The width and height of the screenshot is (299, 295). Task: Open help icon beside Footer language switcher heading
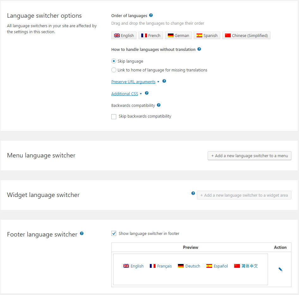pyautogui.click(x=82, y=233)
